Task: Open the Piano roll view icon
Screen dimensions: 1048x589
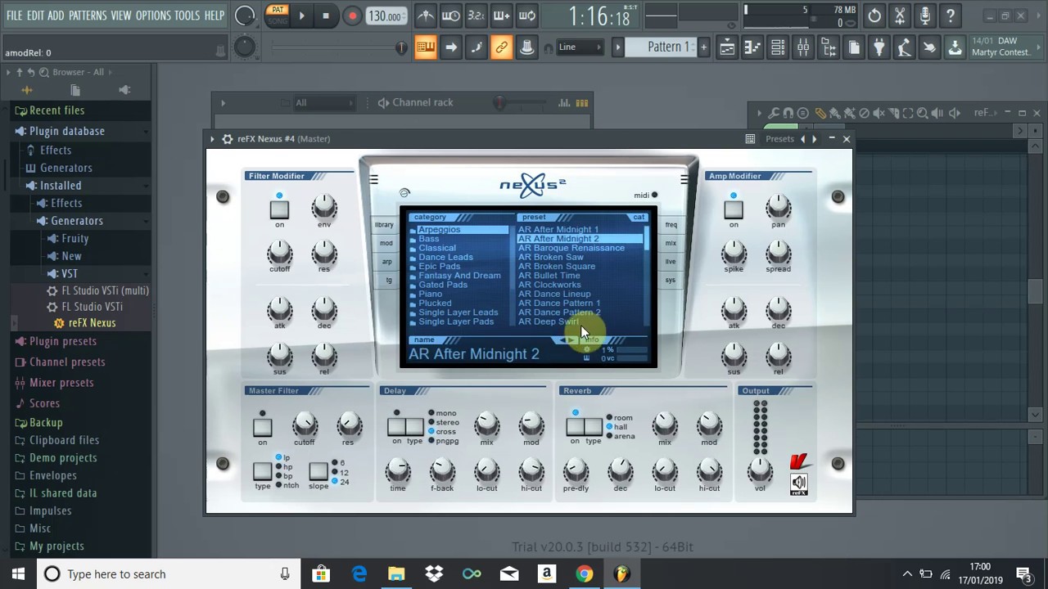Action: 752,47
